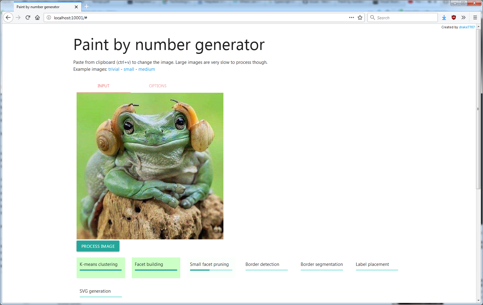
Task: Click the SVG generation progress bar
Action: (x=101, y=297)
